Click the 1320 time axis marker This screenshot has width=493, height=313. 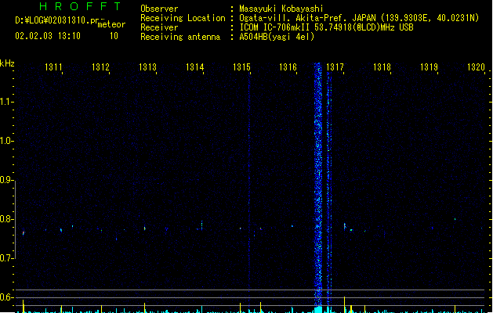point(476,67)
